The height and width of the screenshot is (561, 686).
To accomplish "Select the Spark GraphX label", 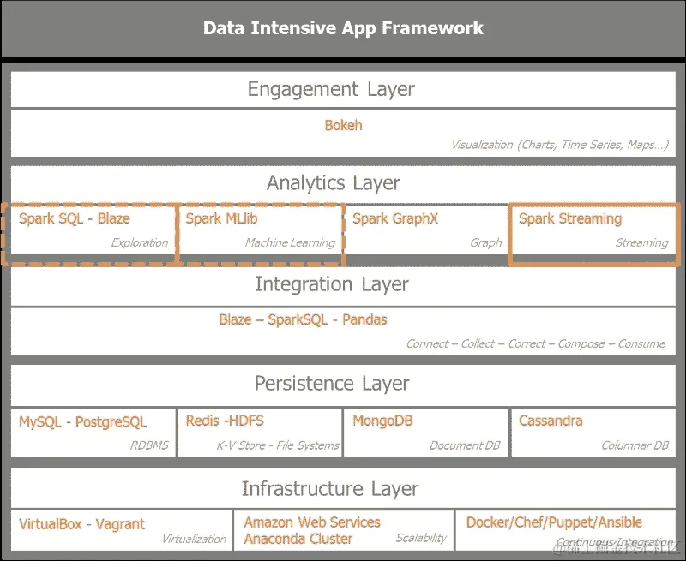I will tap(395, 218).
